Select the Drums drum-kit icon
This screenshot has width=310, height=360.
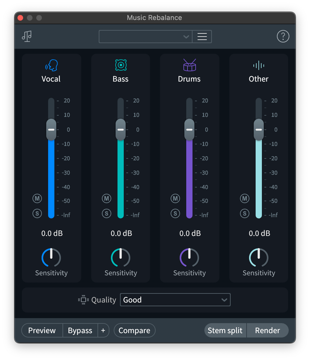[x=189, y=65]
